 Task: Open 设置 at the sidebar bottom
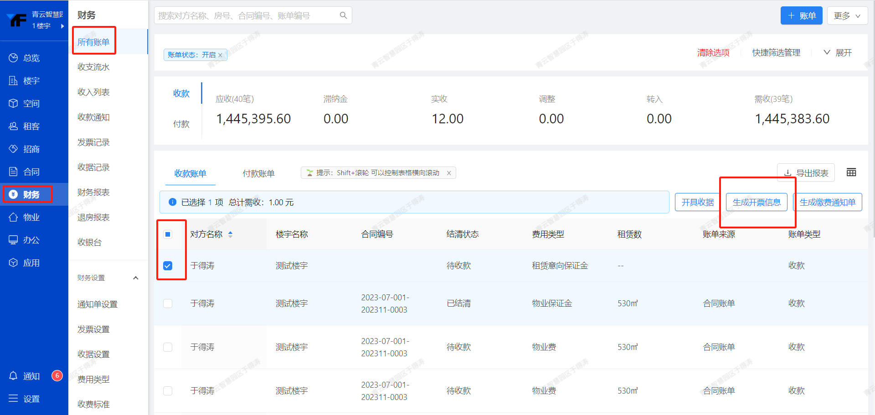pos(31,399)
